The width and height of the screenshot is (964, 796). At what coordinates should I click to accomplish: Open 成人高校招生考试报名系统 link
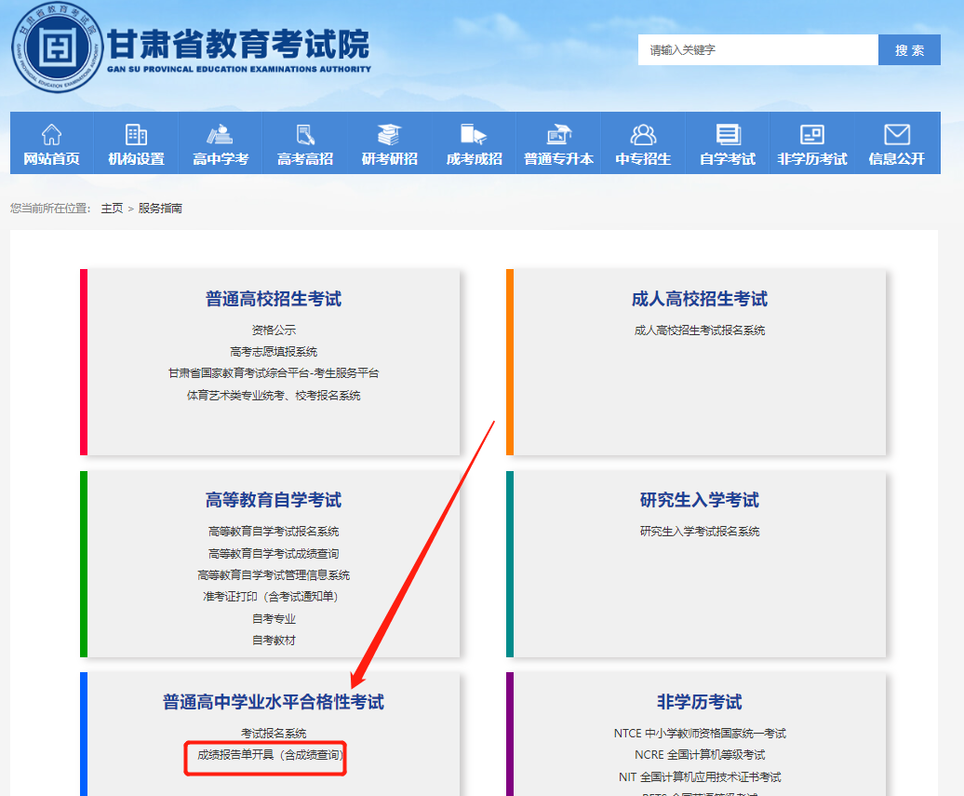point(700,331)
